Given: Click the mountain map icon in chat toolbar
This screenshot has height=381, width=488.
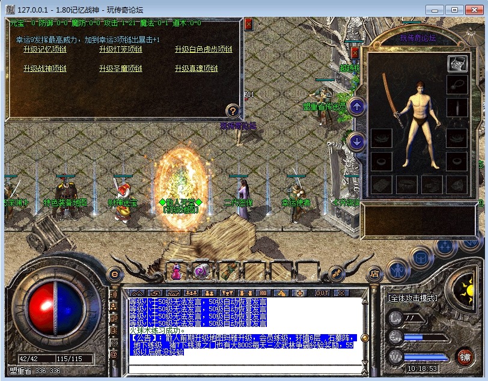Looking at the screenshot, I should coord(138,293).
